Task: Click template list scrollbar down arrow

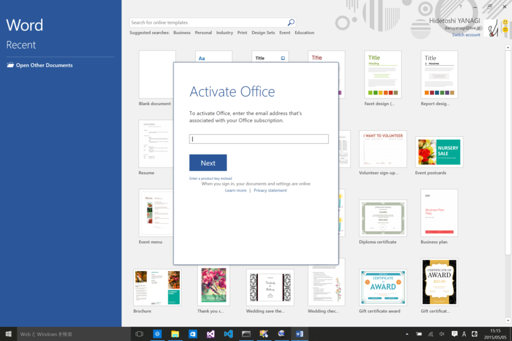Action: point(508,321)
